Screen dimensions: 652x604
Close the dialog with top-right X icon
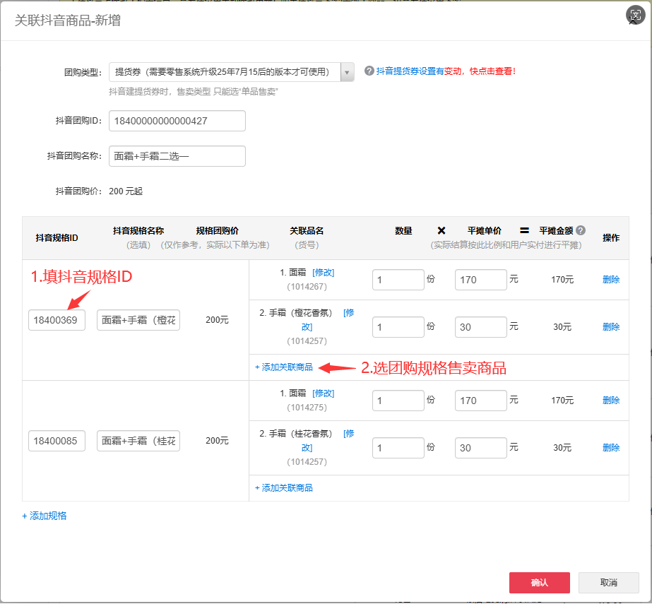point(635,16)
